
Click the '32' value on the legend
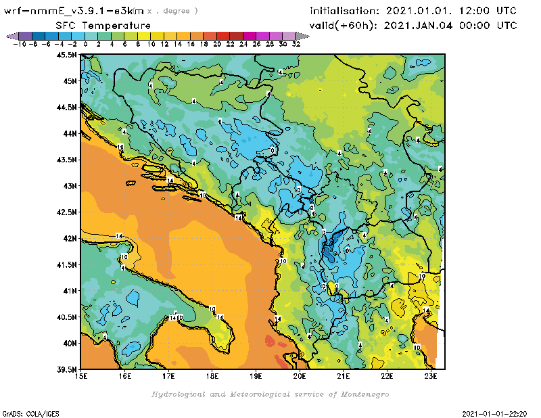[296, 44]
